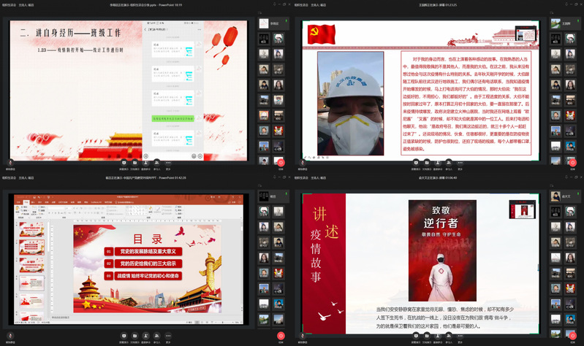Select first slide thumbnail in PowerPoint panel
The height and width of the screenshot is (346, 584).
pyautogui.click(x=32, y=229)
